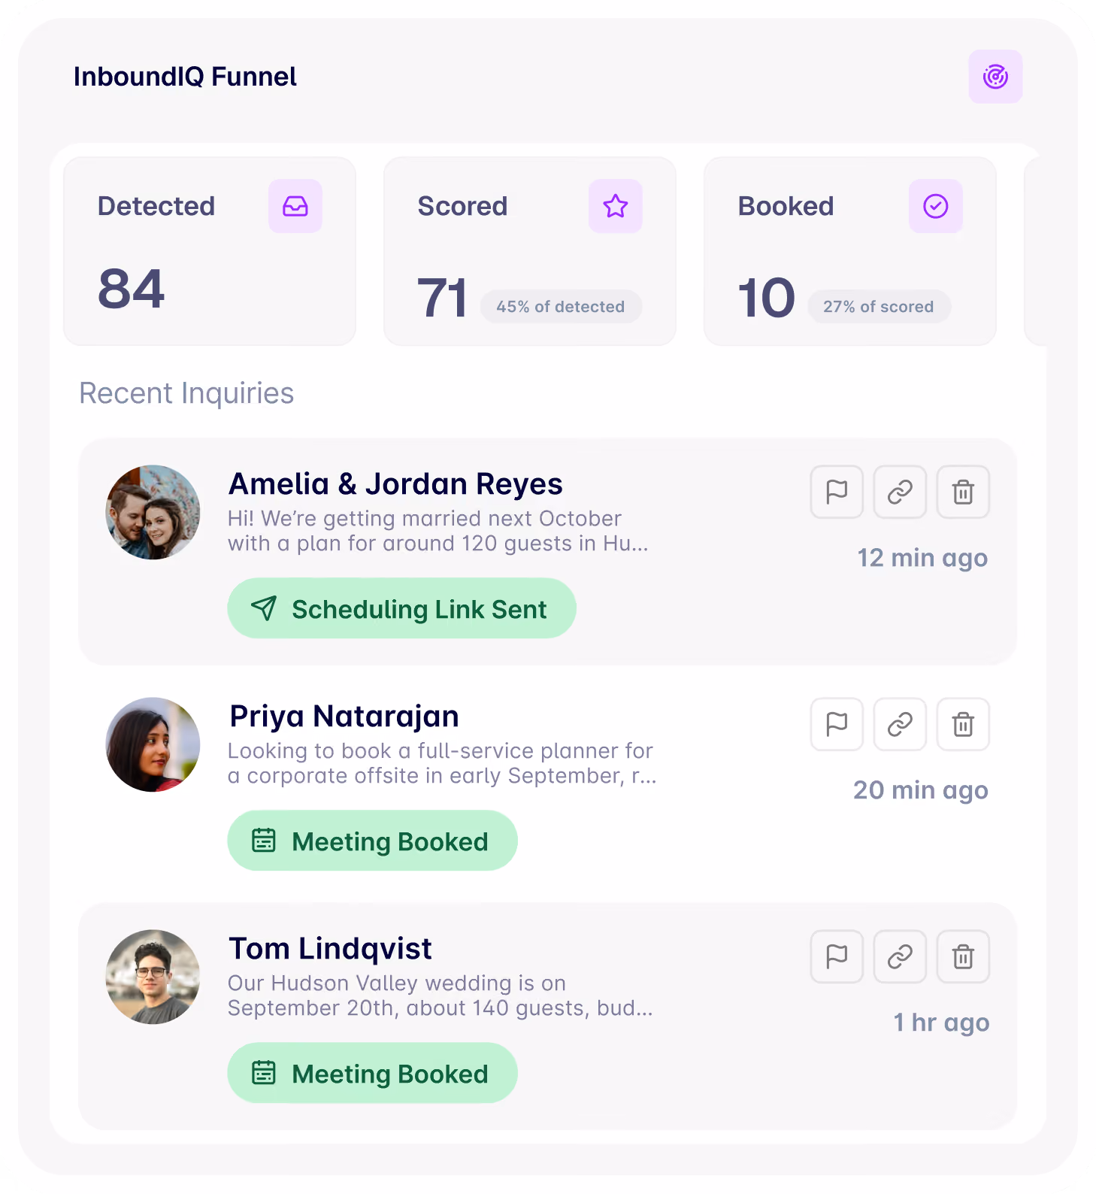Image resolution: width=1096 pixels, height=1194 pixels.
Task: Click the radar target icon beside InboundIQ Funnel
Action: [995, 77]
